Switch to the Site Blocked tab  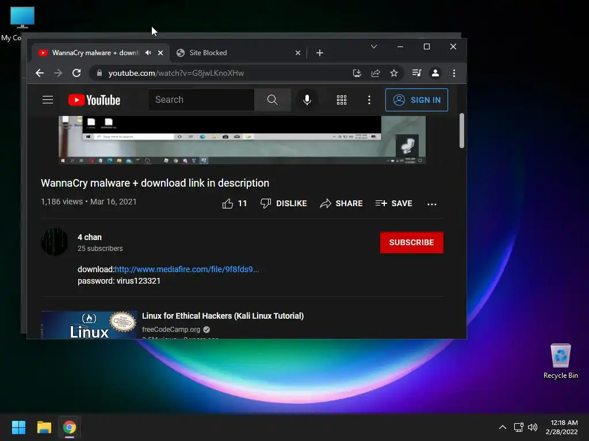click(x=239, y=53)
